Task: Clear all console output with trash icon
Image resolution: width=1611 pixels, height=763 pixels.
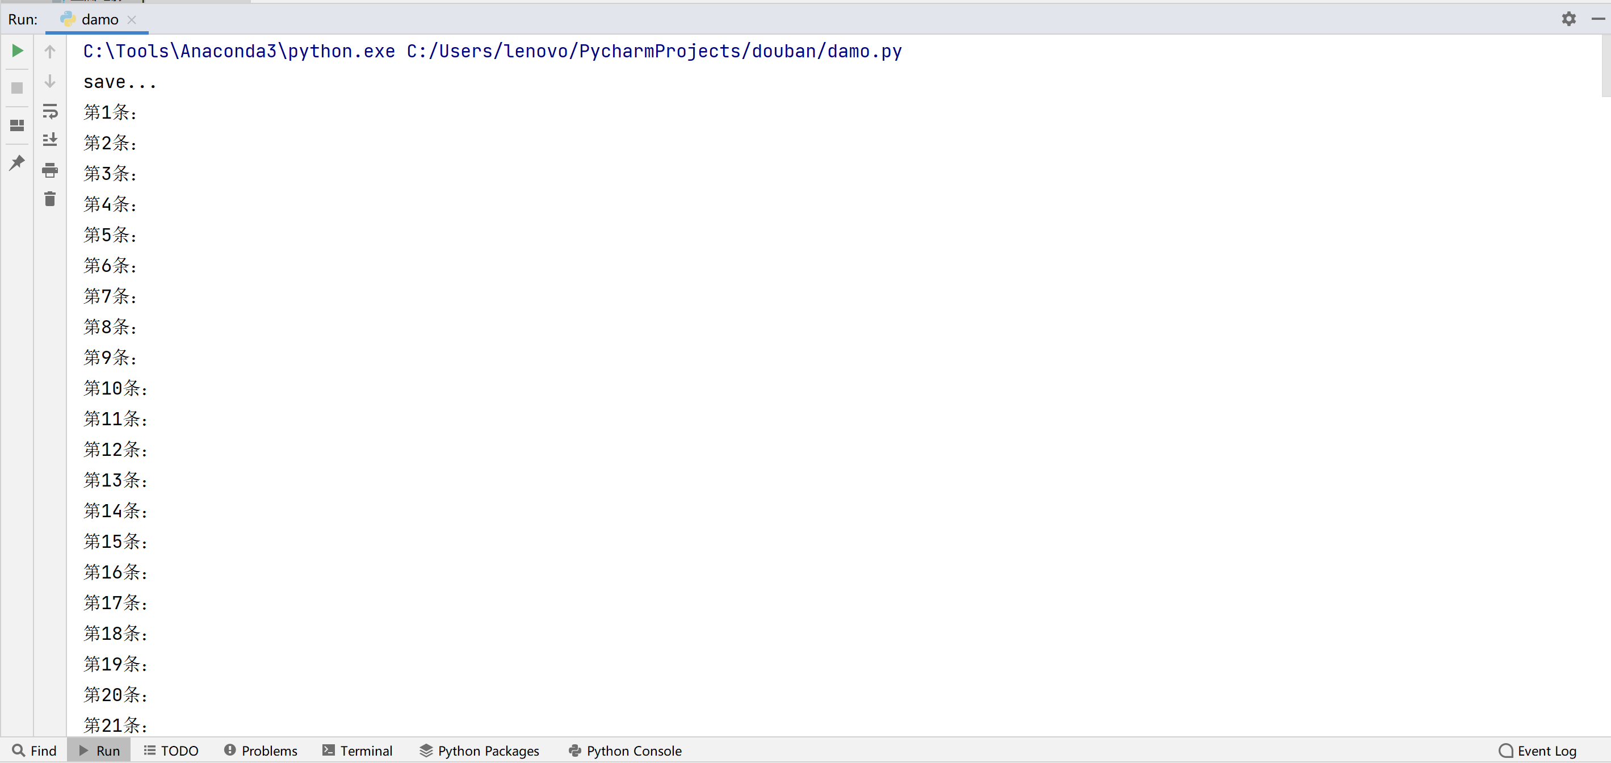Action: [50, 199]
